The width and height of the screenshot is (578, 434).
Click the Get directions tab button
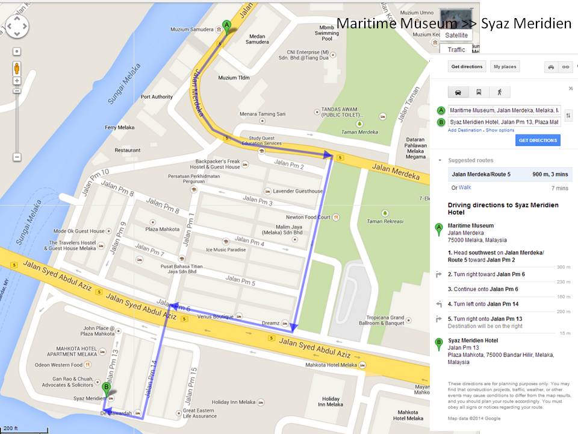click(467, 67)
